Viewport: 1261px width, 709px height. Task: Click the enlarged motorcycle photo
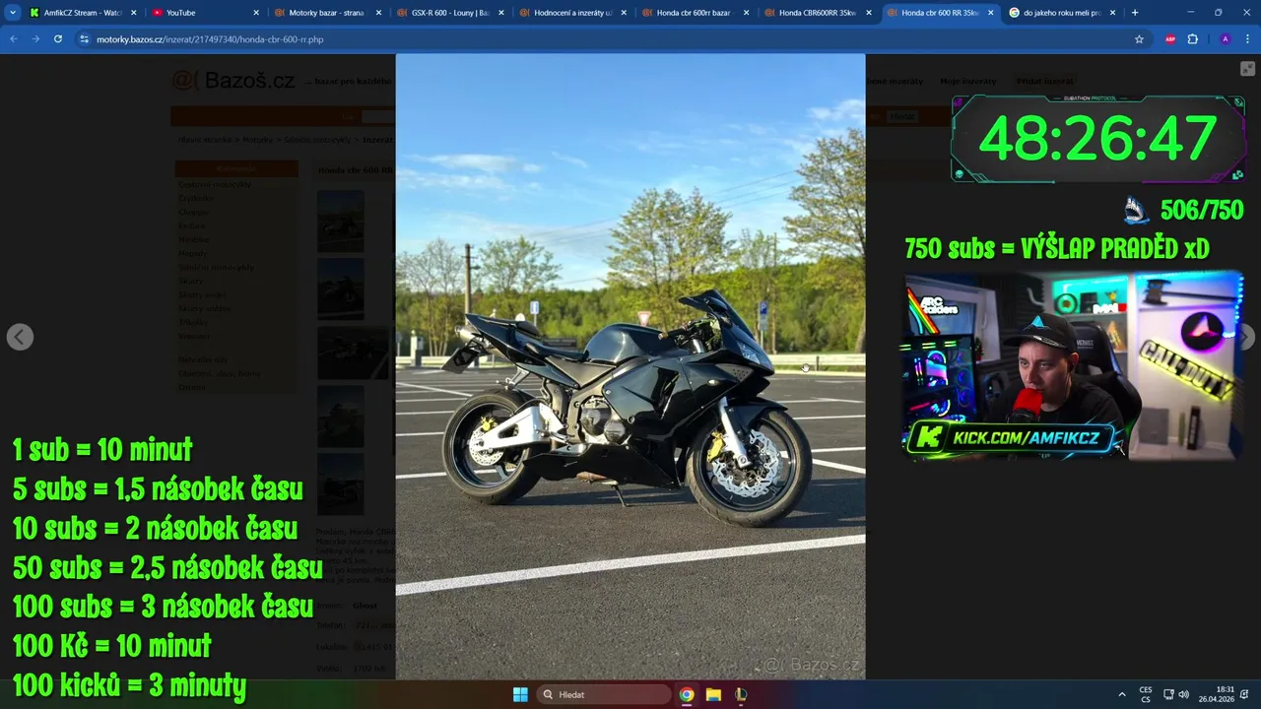[x=630, y=366]
